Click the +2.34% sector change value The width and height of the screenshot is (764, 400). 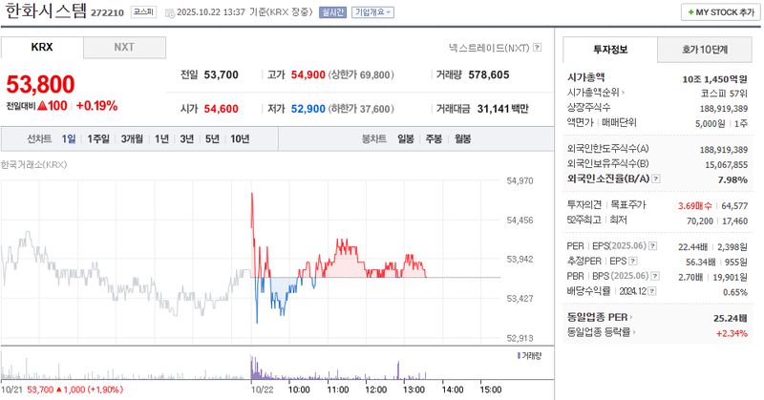click(x=732, y=334)
